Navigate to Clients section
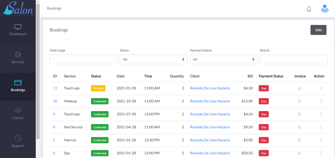The height and width of the screenshot is (158, 335). [x=18, y=114]
